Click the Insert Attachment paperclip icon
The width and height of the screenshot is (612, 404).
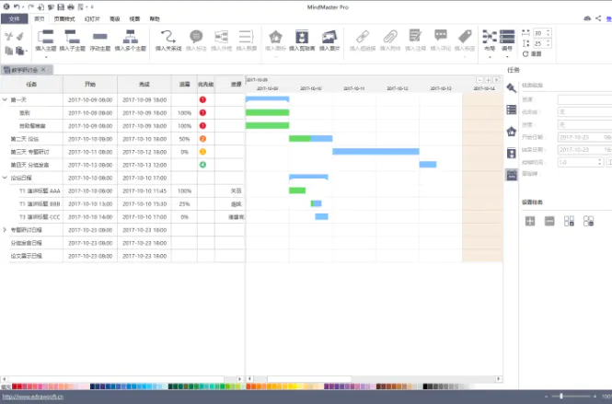(390, 37)
